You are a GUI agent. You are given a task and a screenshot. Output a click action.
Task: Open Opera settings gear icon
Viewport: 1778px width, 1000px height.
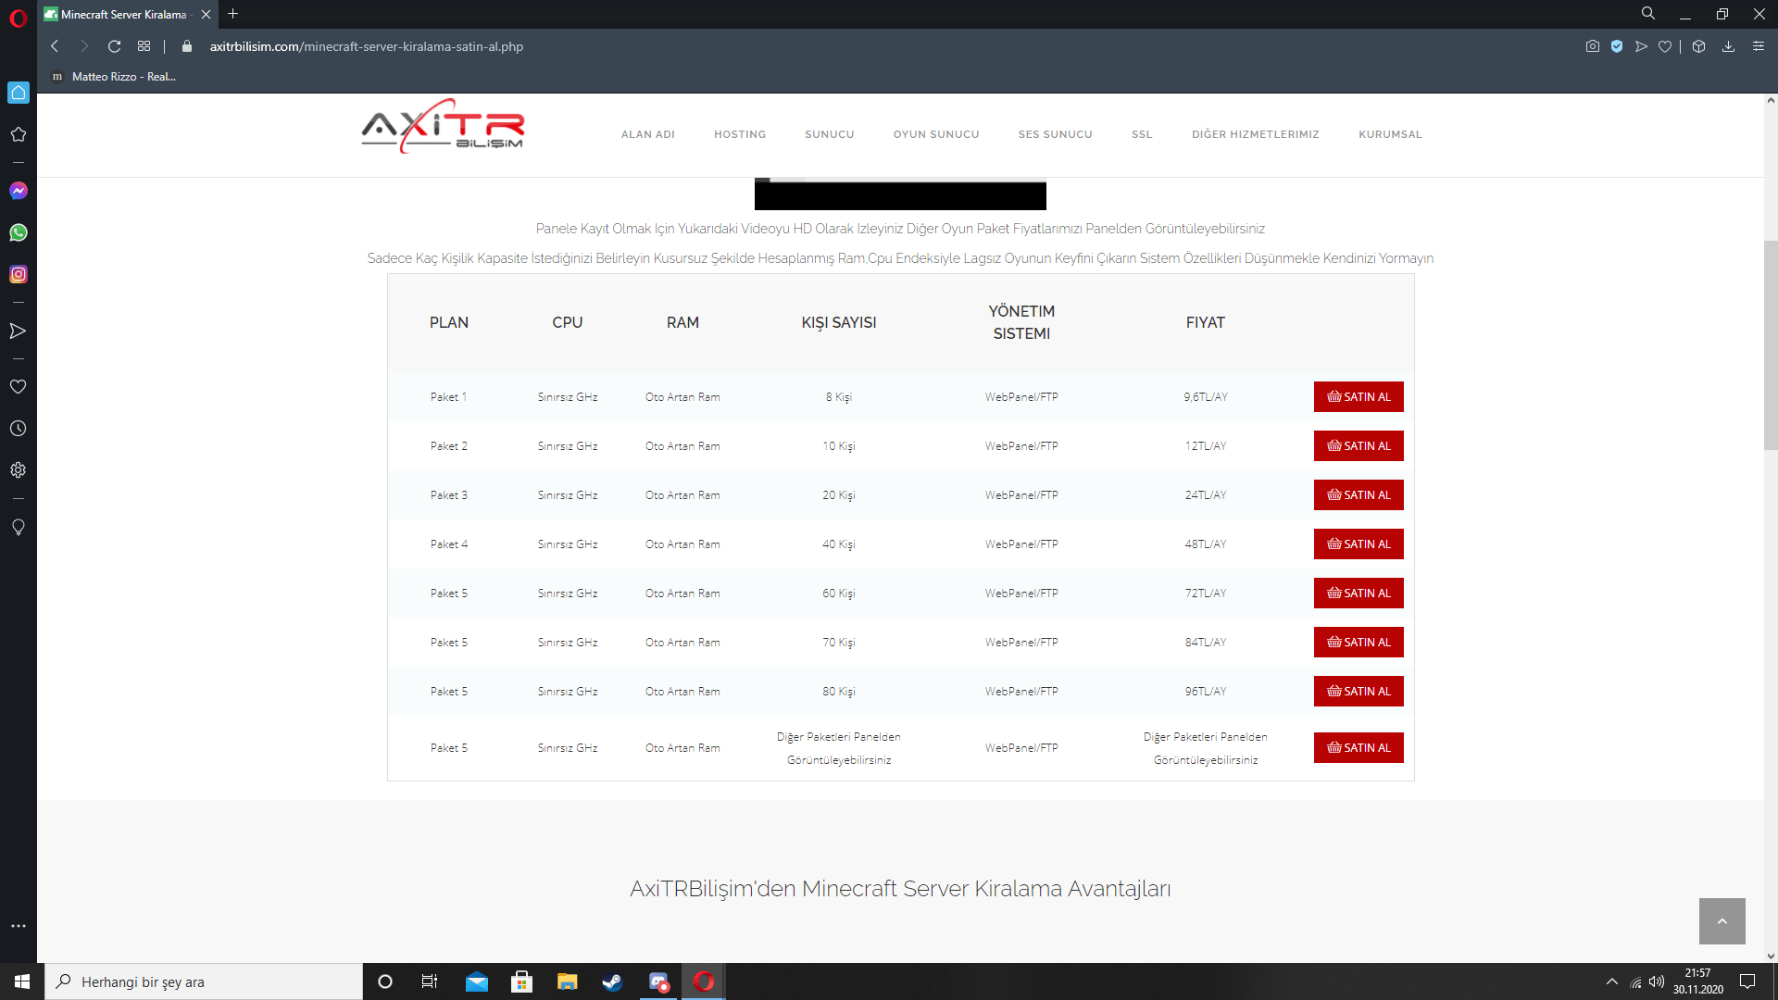tap(19, 470)
